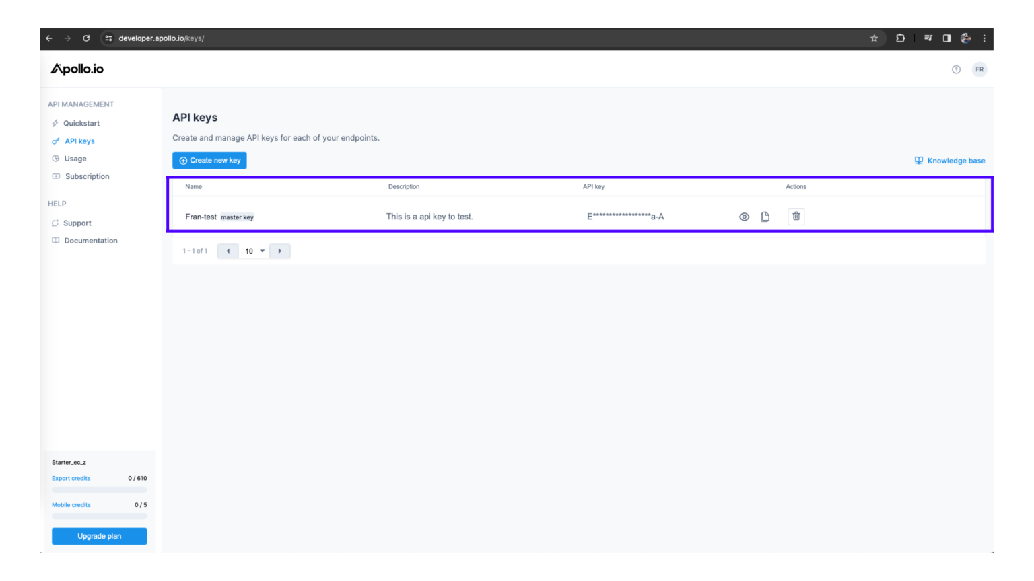
Task: Click the Export credits progress bar
Action: (99, 489)
